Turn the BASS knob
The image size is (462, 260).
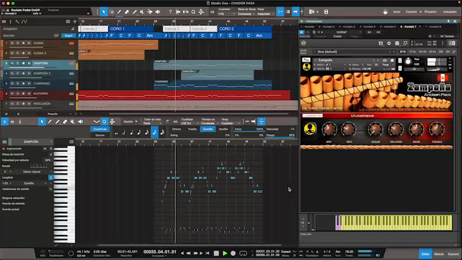pos(416,129)
